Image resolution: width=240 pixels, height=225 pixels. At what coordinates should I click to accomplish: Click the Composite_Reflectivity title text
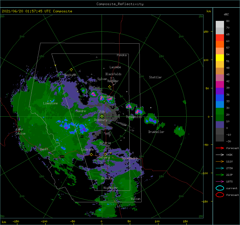(x=120, y=4)
